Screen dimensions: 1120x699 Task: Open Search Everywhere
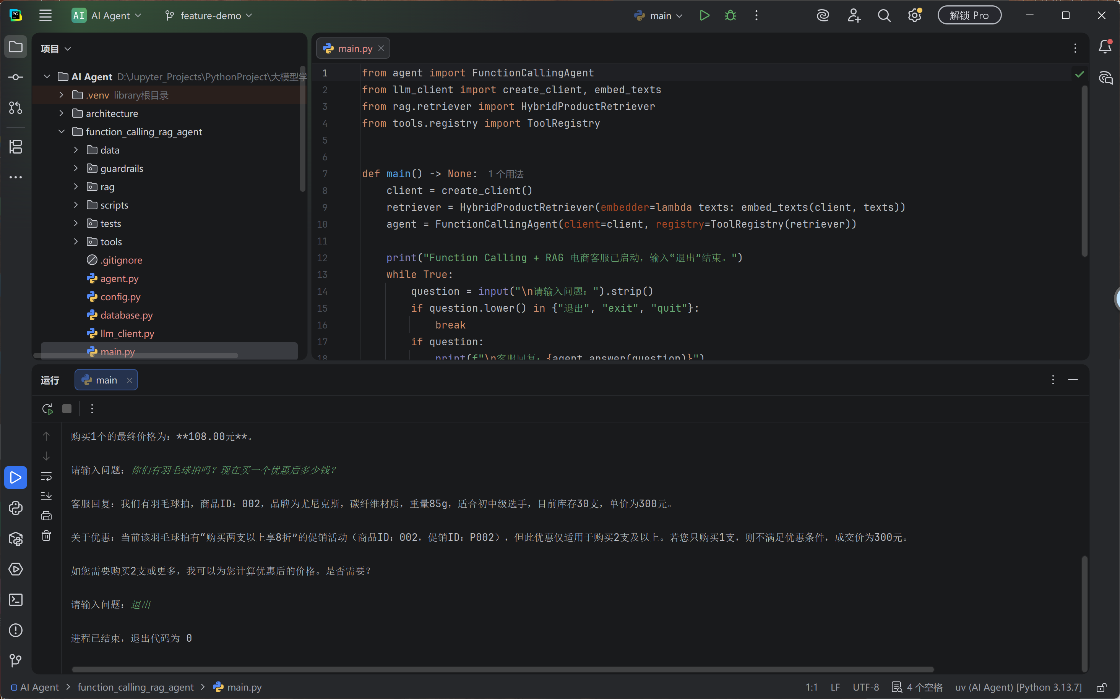point(884,16)
